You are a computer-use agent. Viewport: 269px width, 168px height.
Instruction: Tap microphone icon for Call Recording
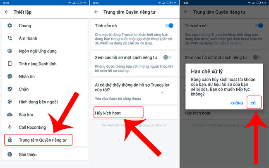[x=10, y=127]
